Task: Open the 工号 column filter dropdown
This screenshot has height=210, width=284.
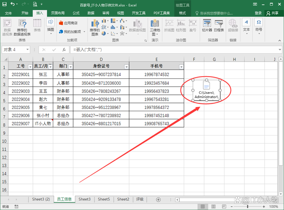Action: pyautogui.click(x=30, y=67)
